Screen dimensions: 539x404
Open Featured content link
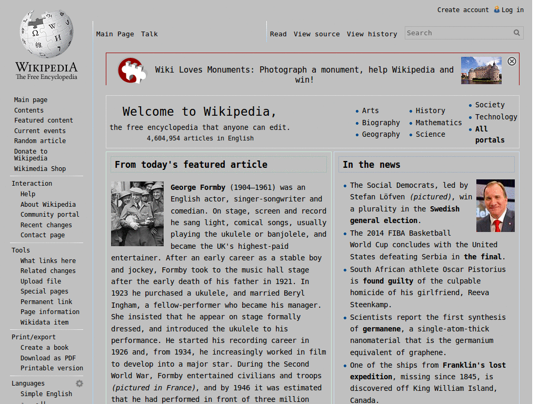coord(44,120)
